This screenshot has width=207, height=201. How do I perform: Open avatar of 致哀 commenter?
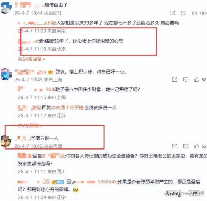[6, 74]
